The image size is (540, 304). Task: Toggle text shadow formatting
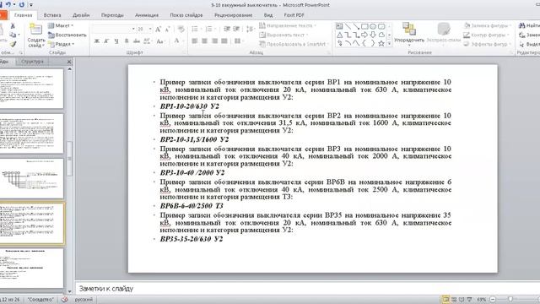[x=127, y=41]
